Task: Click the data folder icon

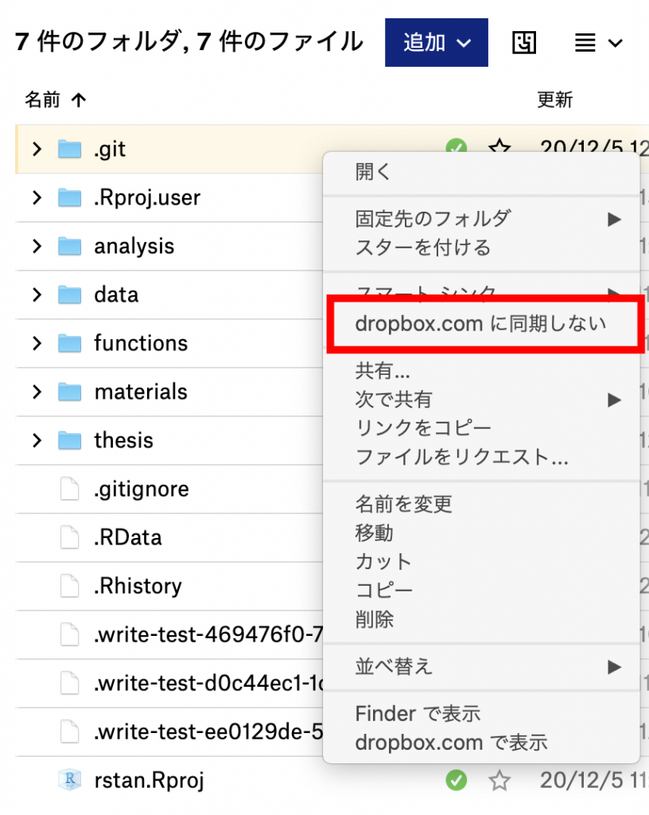Action: [70, 294]
